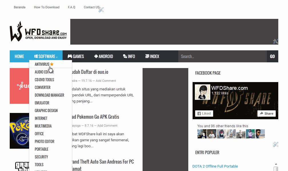Open the INFO navigation menu
This screenshot has height=171, width=288.
coord(129,56)
